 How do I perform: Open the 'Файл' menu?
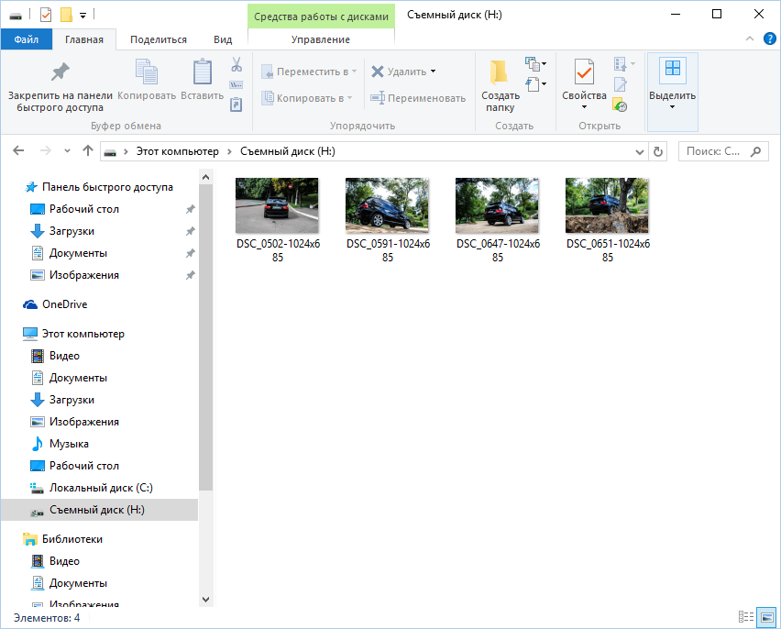(27, 39)
